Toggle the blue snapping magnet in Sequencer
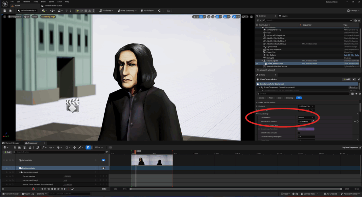Image resolution: width=362 pixels, height=197 pixels. pos(88,147)
